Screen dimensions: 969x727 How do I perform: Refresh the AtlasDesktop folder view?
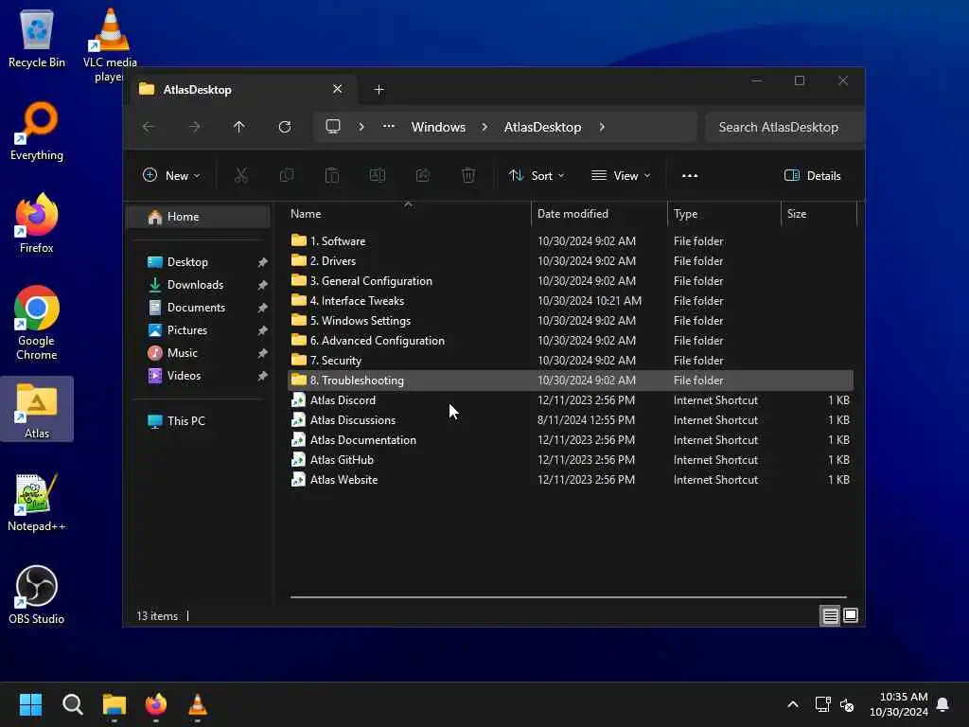285,127
